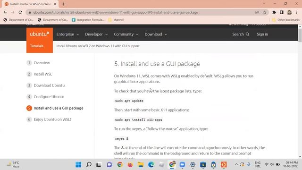Open Task View on taskbar
This screenshot has height=170, width=302.
coord(99,164)
